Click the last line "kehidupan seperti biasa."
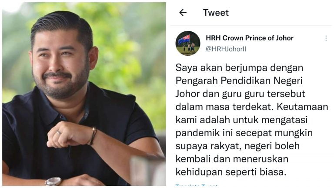Image resolution: width=334 pixels, height=188 pixels. click(x=231, y=172)
